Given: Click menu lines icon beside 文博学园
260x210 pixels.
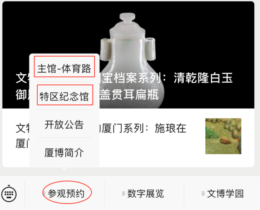Looking at the screenshot, I should click(x=203, y=193).
